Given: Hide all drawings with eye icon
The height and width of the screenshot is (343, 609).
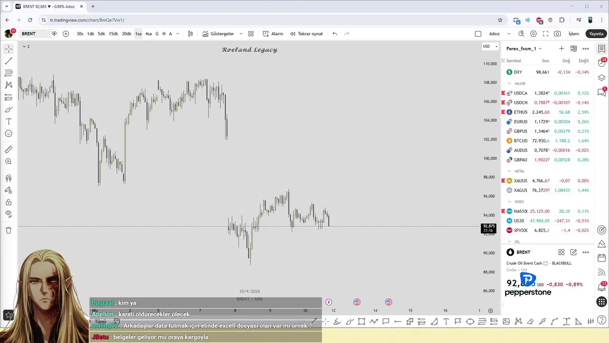Looking at the screenshot, I should [x=9, y=214].
